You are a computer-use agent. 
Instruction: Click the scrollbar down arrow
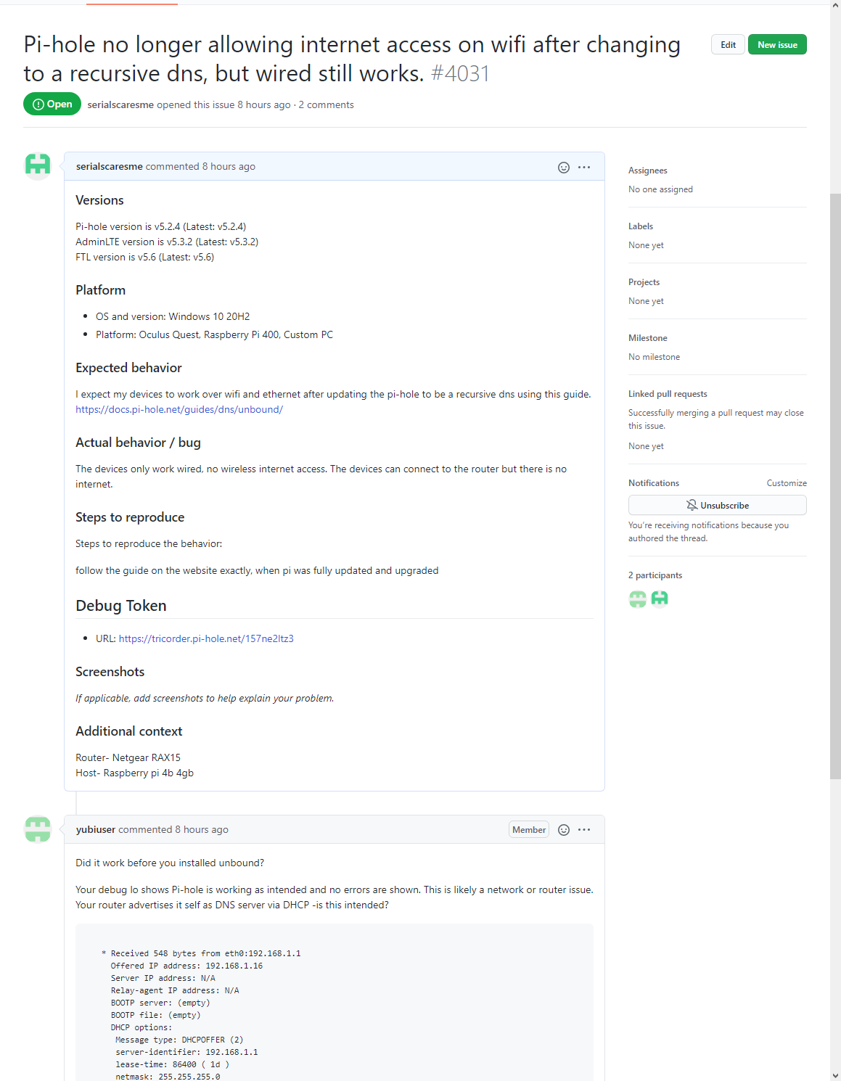[x=835, y=1075]
